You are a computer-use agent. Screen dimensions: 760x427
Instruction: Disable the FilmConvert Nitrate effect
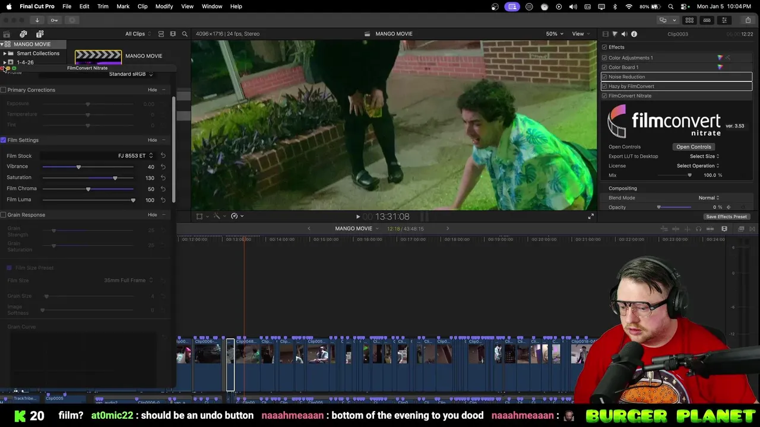604,95
